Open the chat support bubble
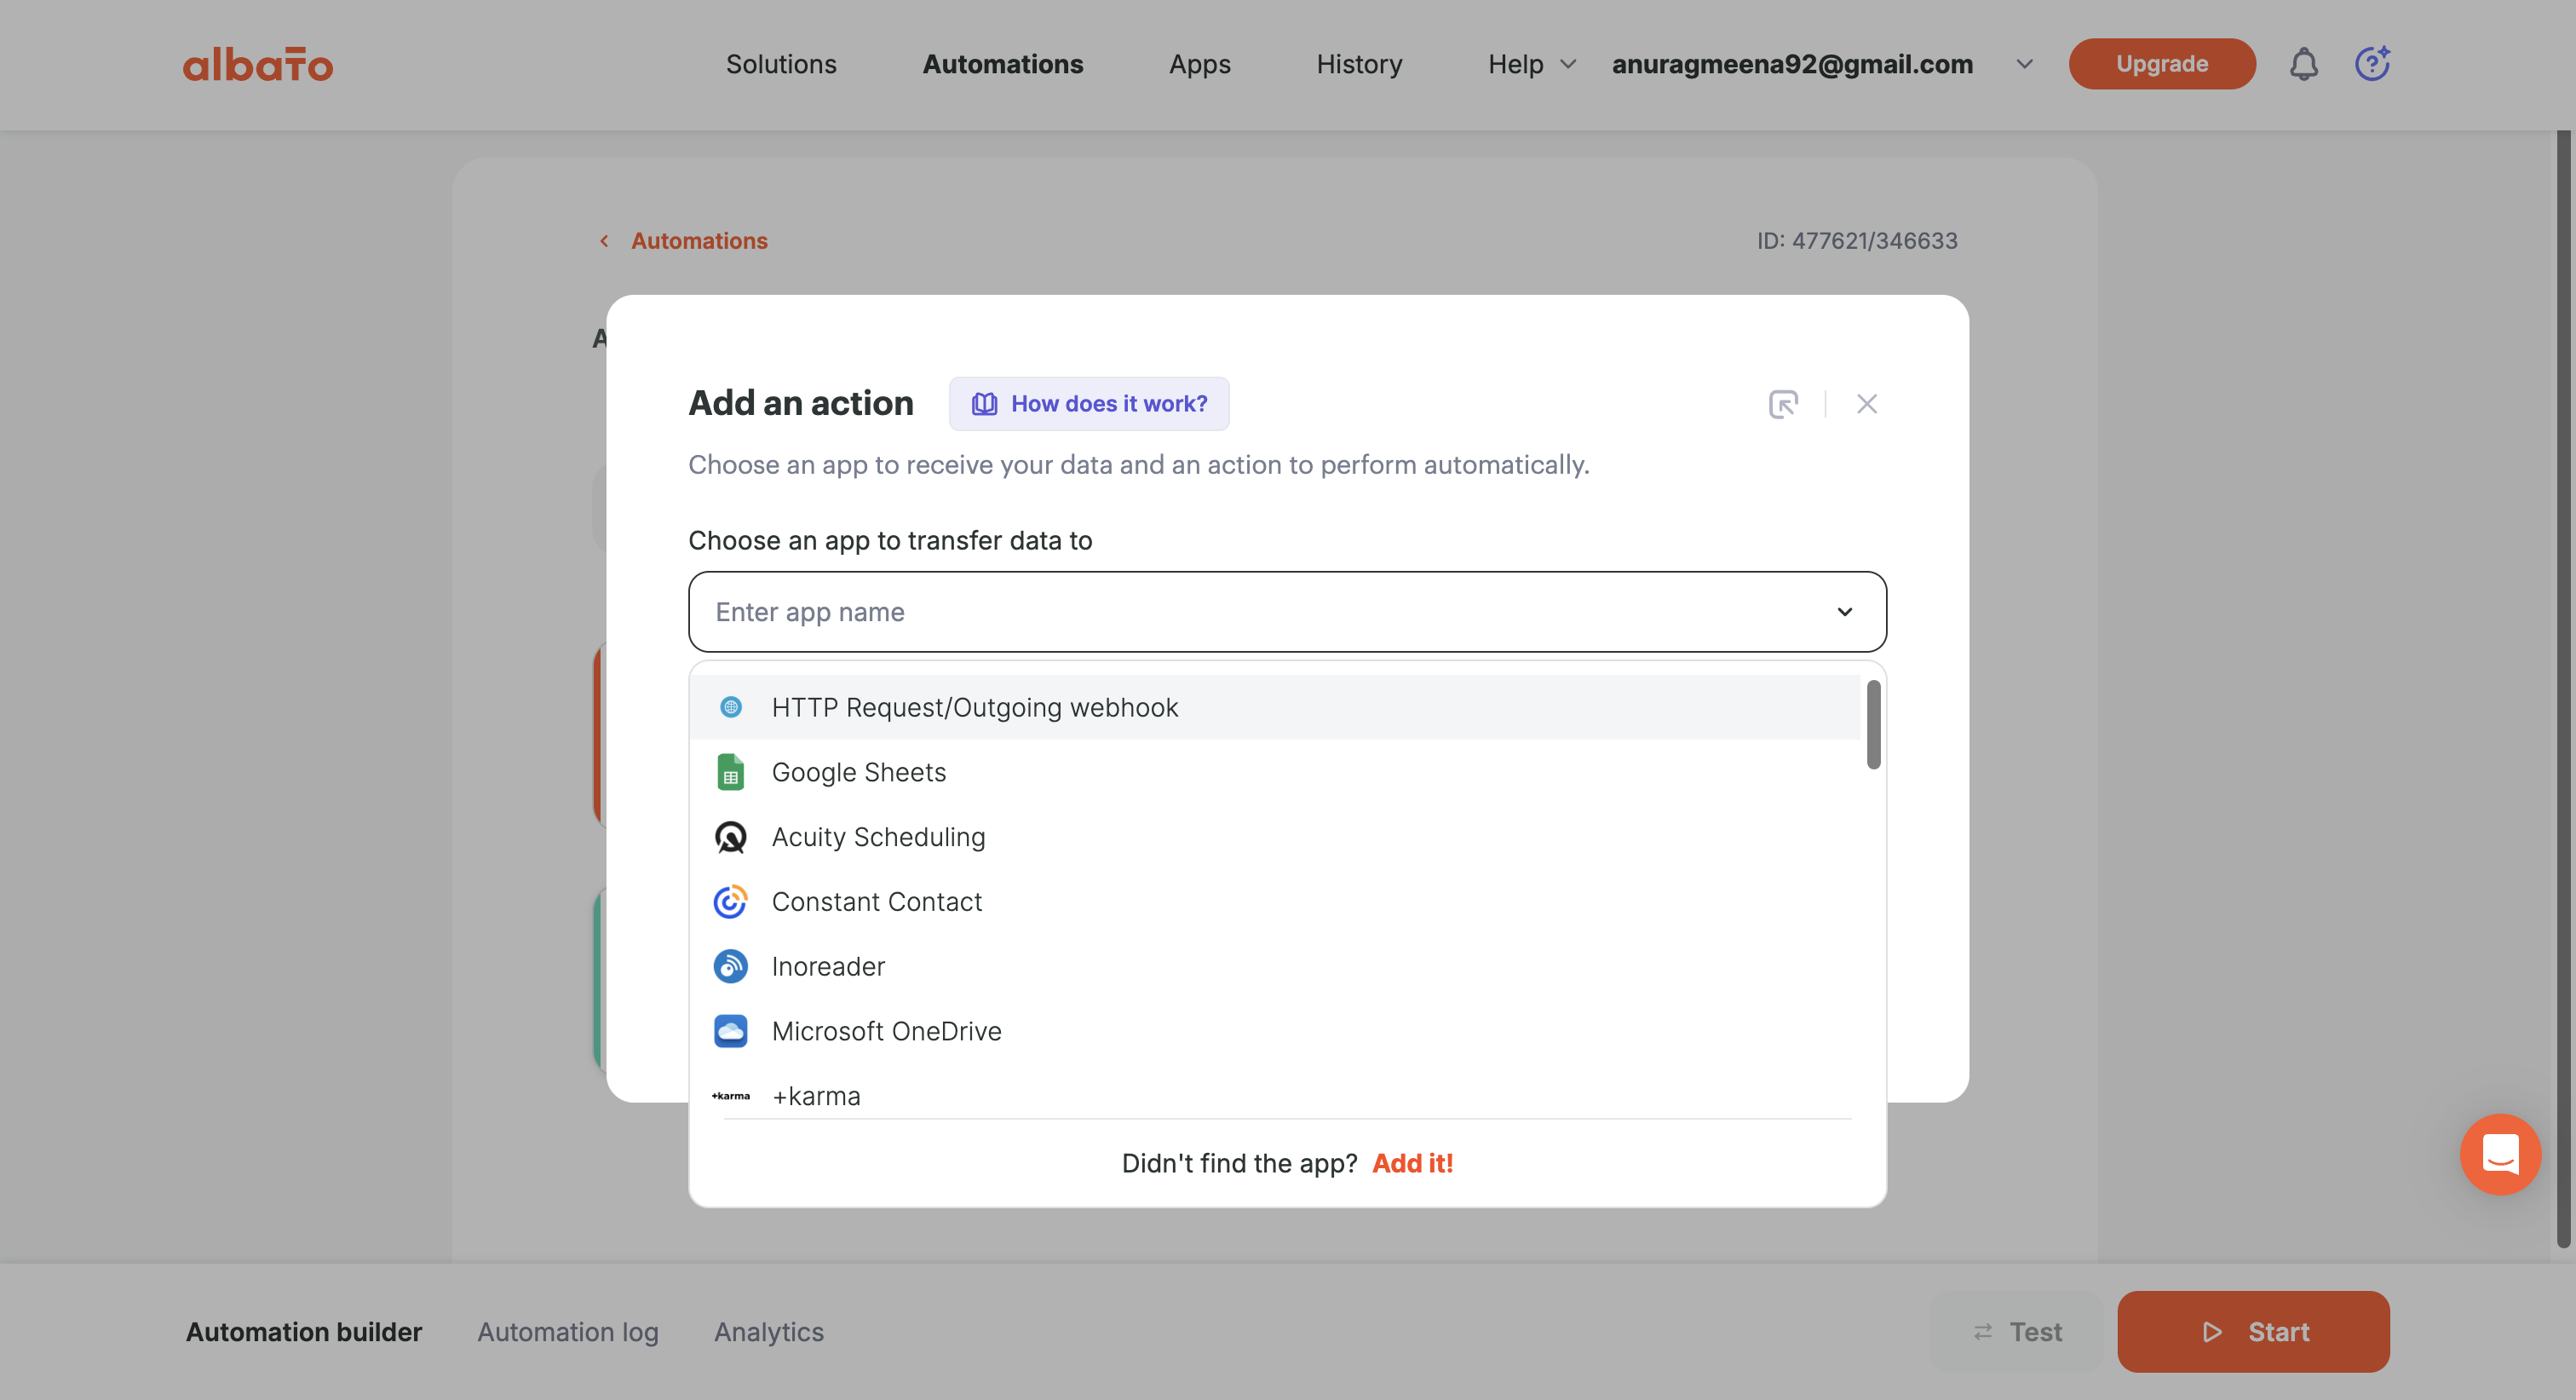Viewport: 2576px width, 1400px height. coord(2500,1154)
